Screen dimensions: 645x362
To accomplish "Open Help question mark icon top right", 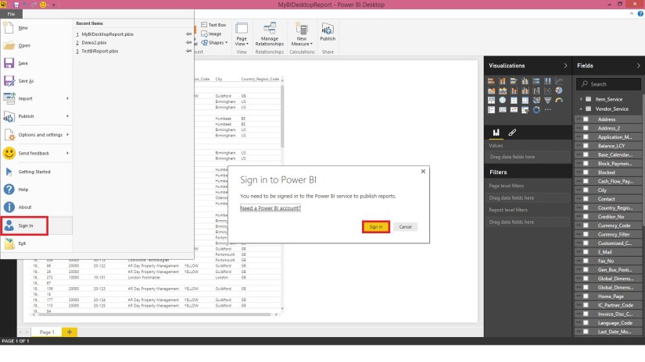I will [x=640, y=13].
